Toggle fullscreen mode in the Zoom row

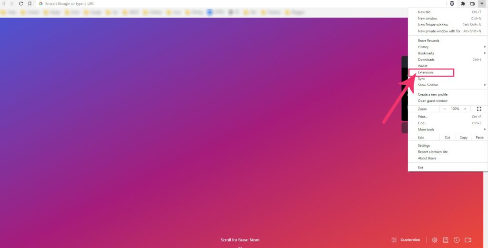pos(479,109)
